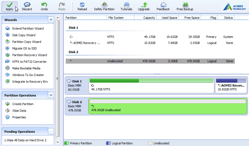Undo the last operation
The image size is (249, 146).
pyautogui.click(x=44, y=7)
